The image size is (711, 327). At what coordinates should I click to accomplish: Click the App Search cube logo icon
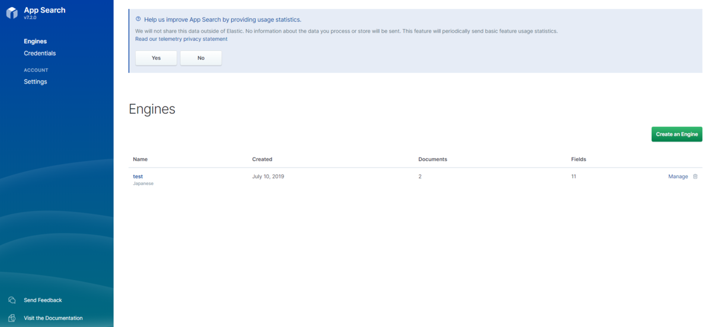coord(12,13)
